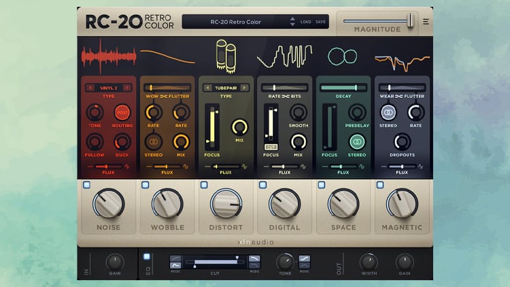Open the TUBEPAIR type selector

(x=226, y=88)
